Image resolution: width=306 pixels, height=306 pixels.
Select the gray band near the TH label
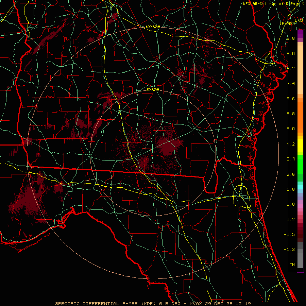(x=300, y=260)
